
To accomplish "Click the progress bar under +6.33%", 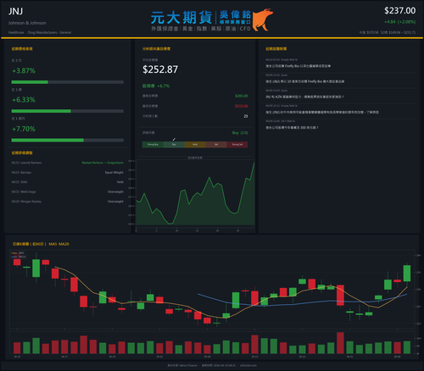I will [x=68, y=111].
